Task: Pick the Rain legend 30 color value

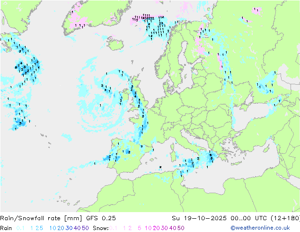Action: [69, 228]
